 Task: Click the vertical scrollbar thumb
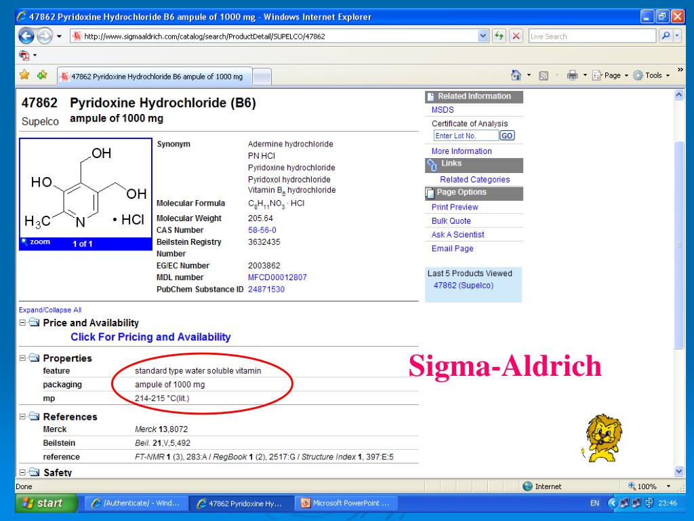coord(679,244)
